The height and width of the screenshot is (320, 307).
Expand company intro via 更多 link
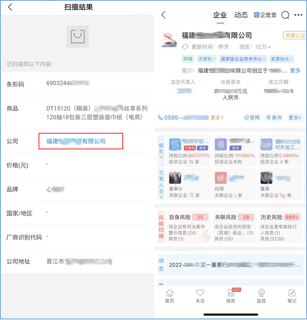(x=295, y=71)
